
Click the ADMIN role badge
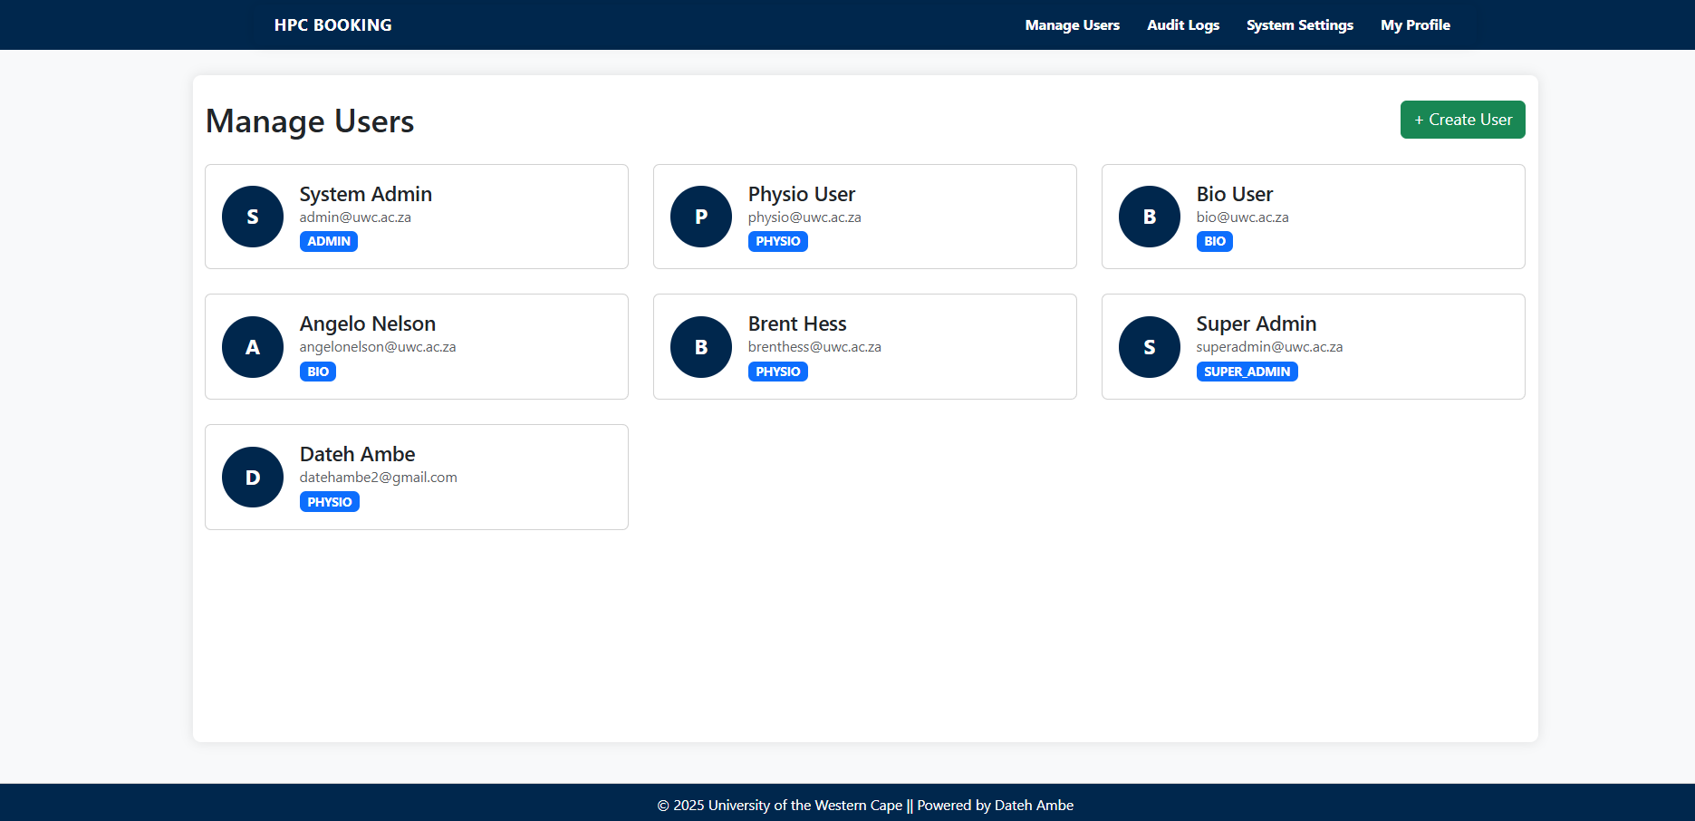coord(328,241)
